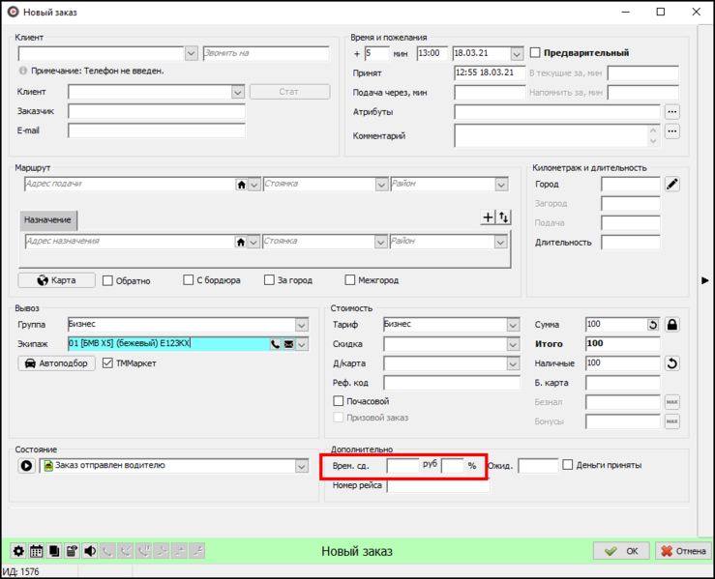Uncheck the ТММаркет checkbox

tap(108, 363)
